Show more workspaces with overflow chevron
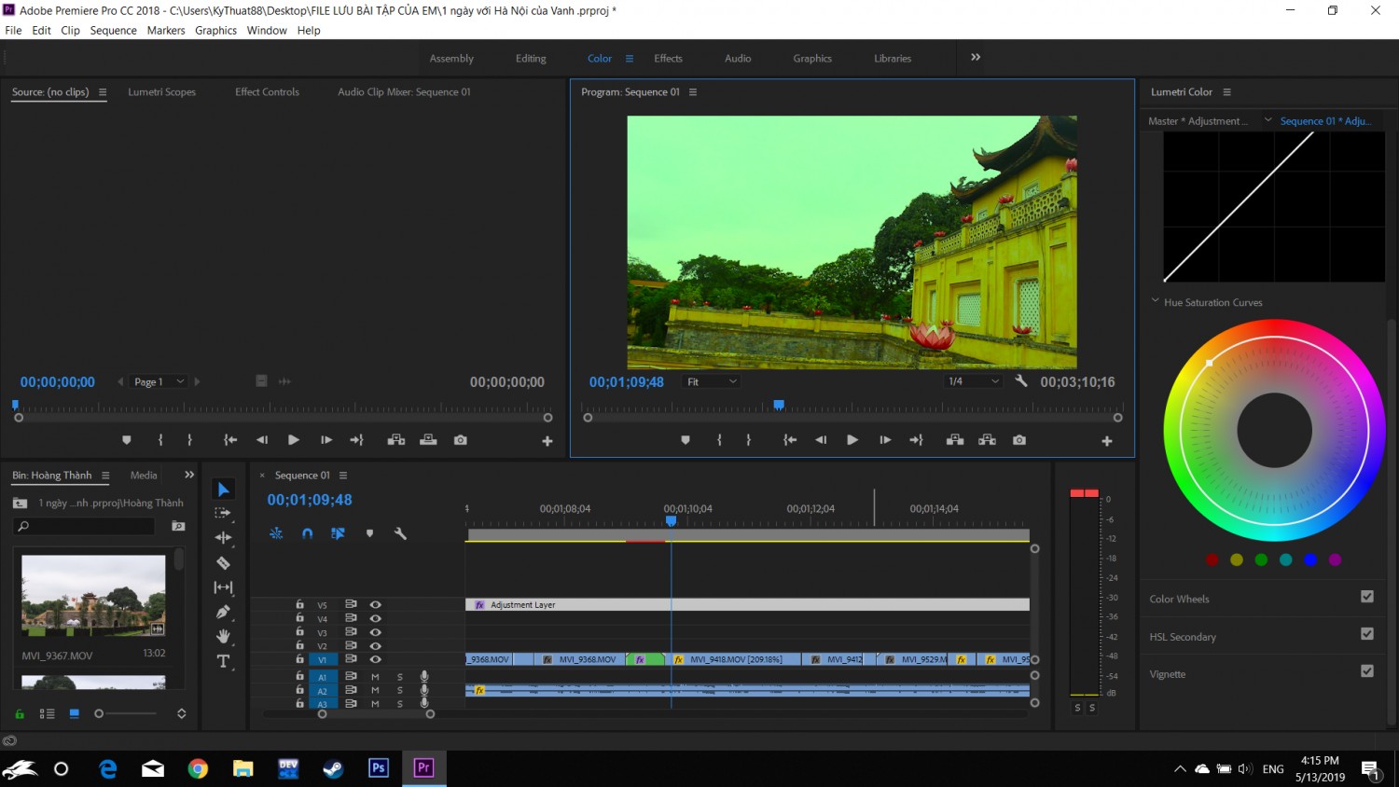 976,57
